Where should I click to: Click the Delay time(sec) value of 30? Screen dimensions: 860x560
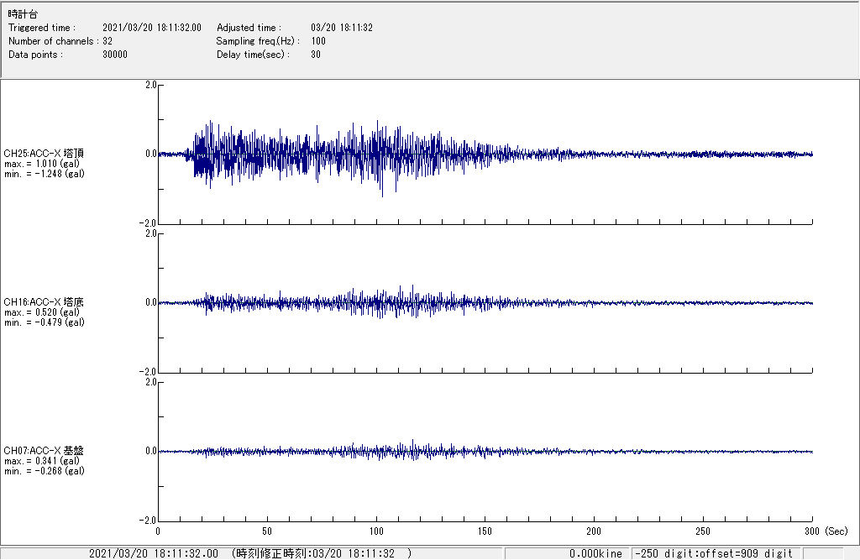(x=316, y=55)
